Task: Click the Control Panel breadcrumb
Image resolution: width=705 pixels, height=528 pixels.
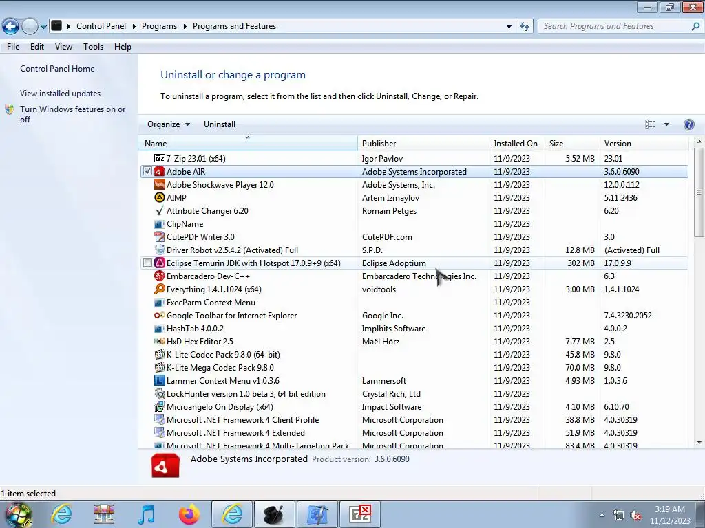Action: point(101,26)
